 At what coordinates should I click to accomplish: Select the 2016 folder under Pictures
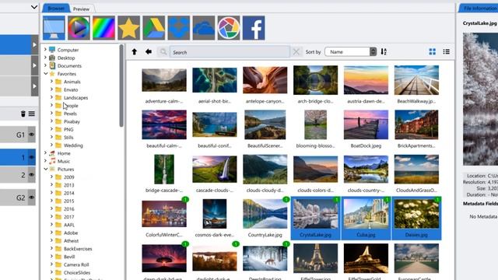point(69,209)
